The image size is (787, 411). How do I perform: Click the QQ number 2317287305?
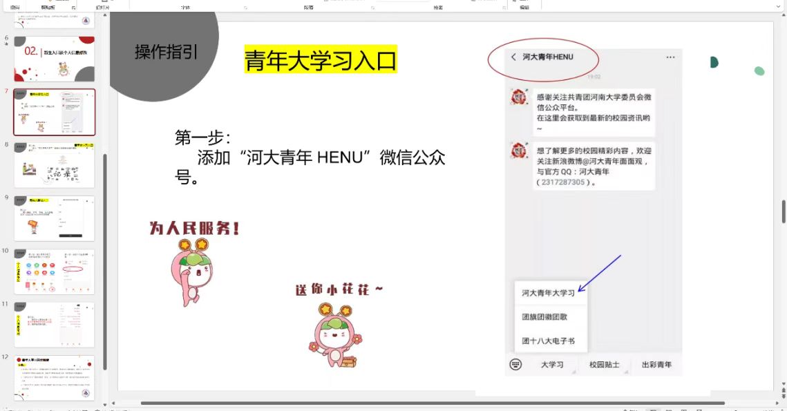tap(562, 182)
